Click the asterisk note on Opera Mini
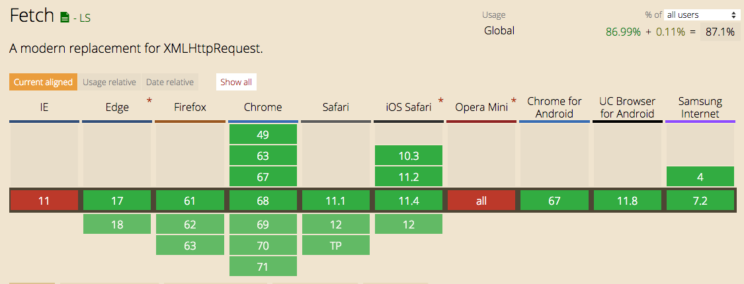The width and height of the screenshot is (744, 284). (514, 101)
